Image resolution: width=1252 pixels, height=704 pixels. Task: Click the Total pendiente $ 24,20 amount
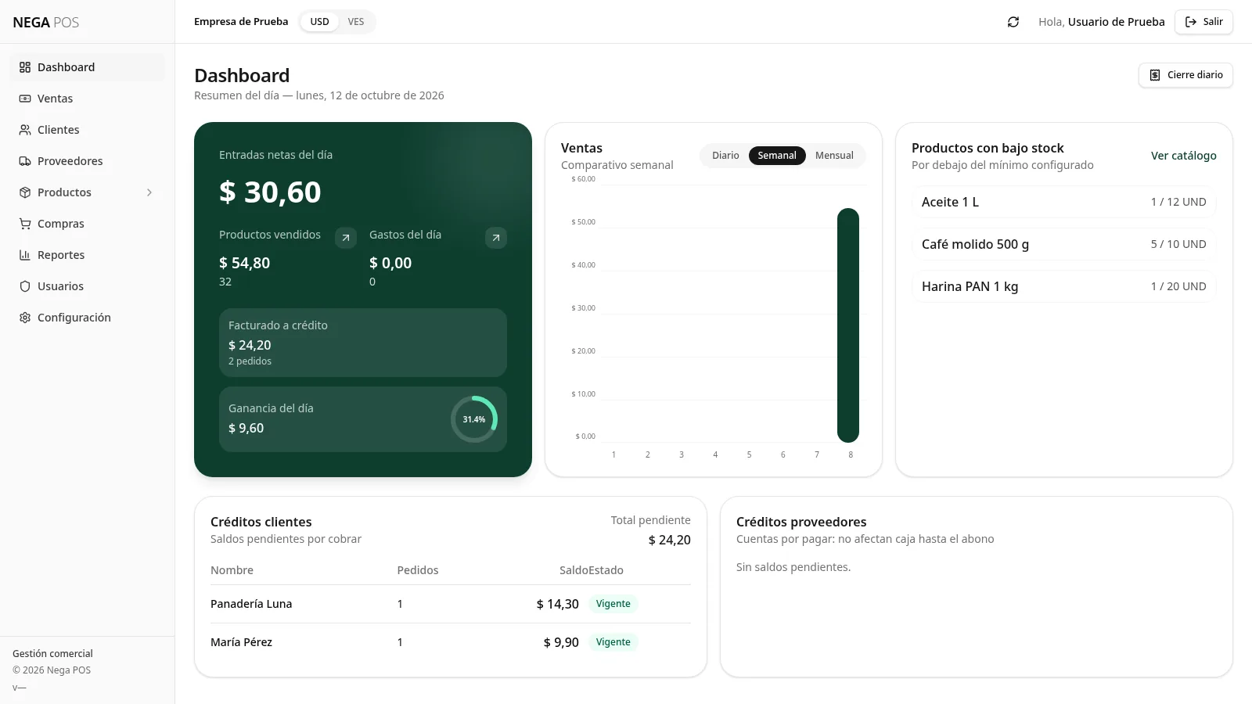[x=669, y=540]
